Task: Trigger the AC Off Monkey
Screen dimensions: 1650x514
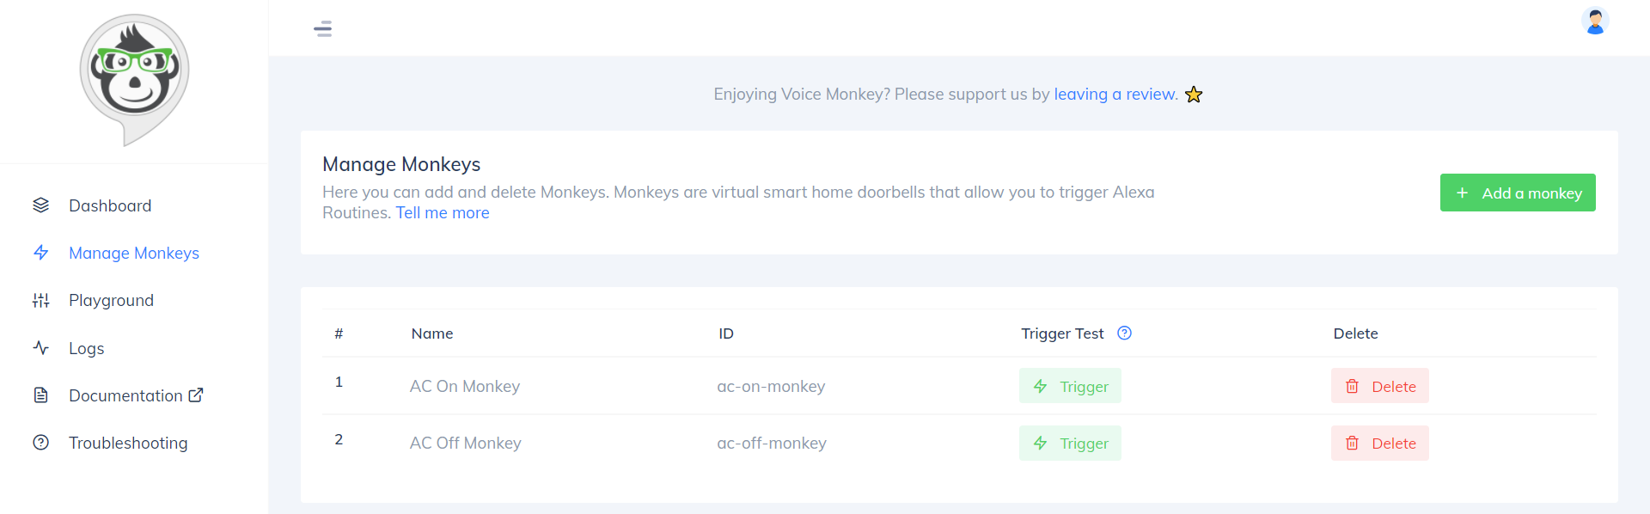Action: (x=1070, y=444)
